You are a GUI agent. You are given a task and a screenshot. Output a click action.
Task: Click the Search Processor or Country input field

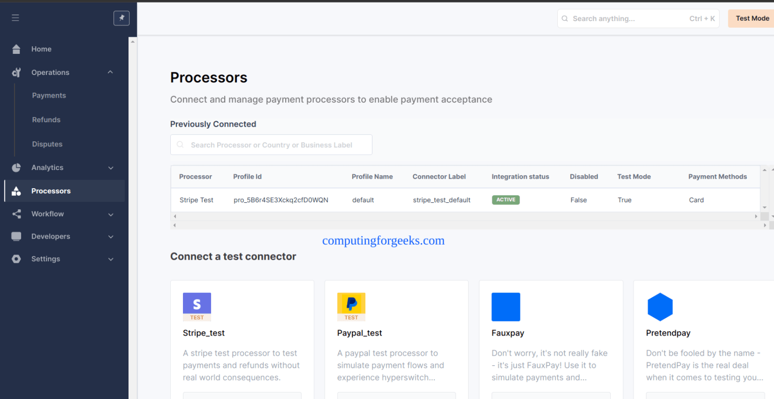[271, 144]
